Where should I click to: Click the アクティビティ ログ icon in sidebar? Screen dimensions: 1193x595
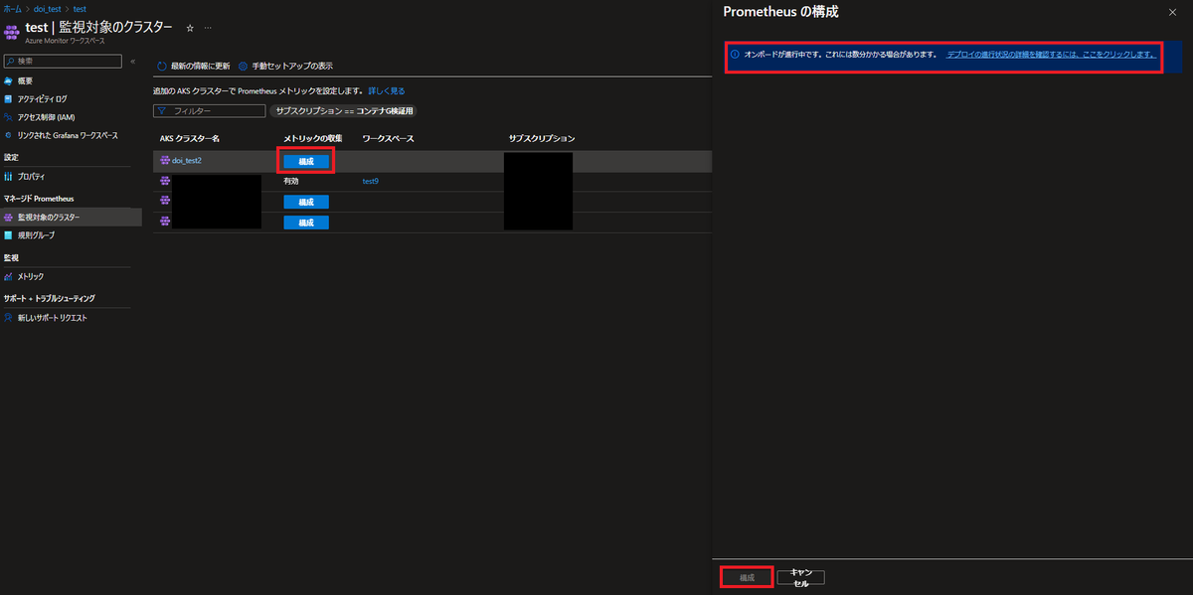click(x=8, y=99)
